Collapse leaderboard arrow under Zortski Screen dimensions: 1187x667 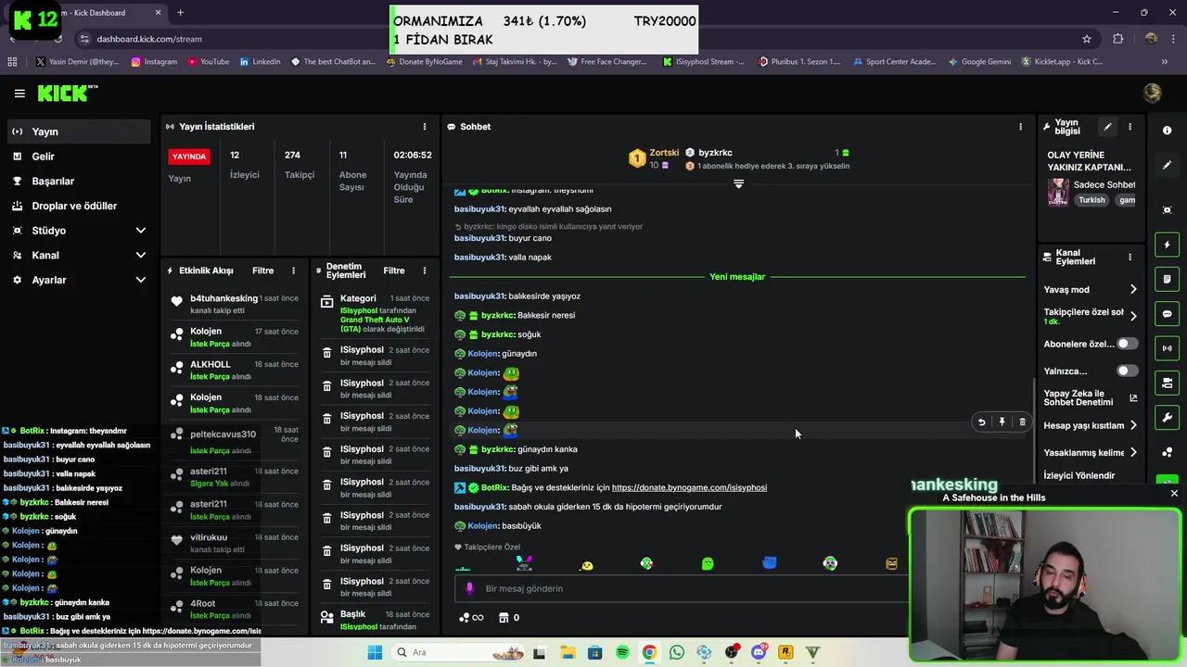pos(738,184)
